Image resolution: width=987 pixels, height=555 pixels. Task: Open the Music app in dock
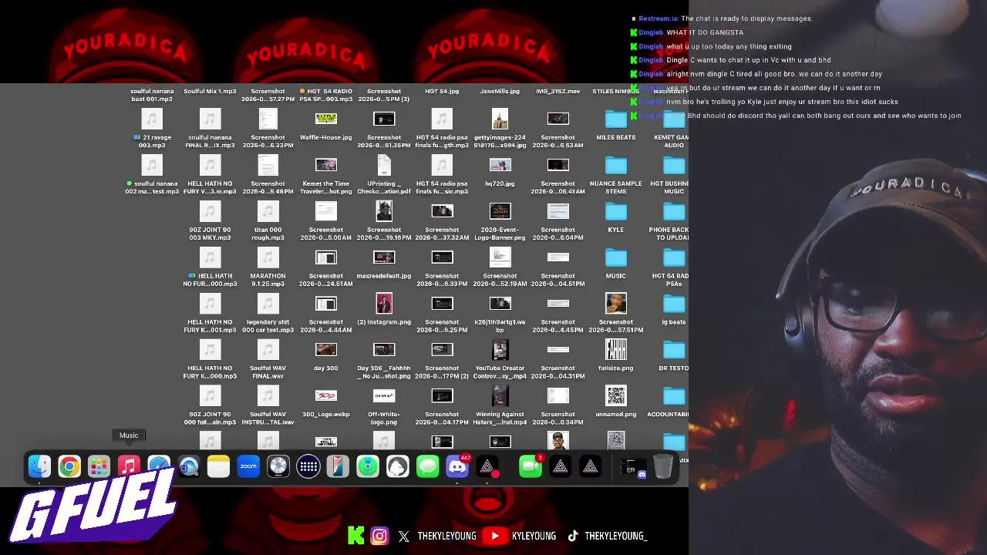point(129,466)
